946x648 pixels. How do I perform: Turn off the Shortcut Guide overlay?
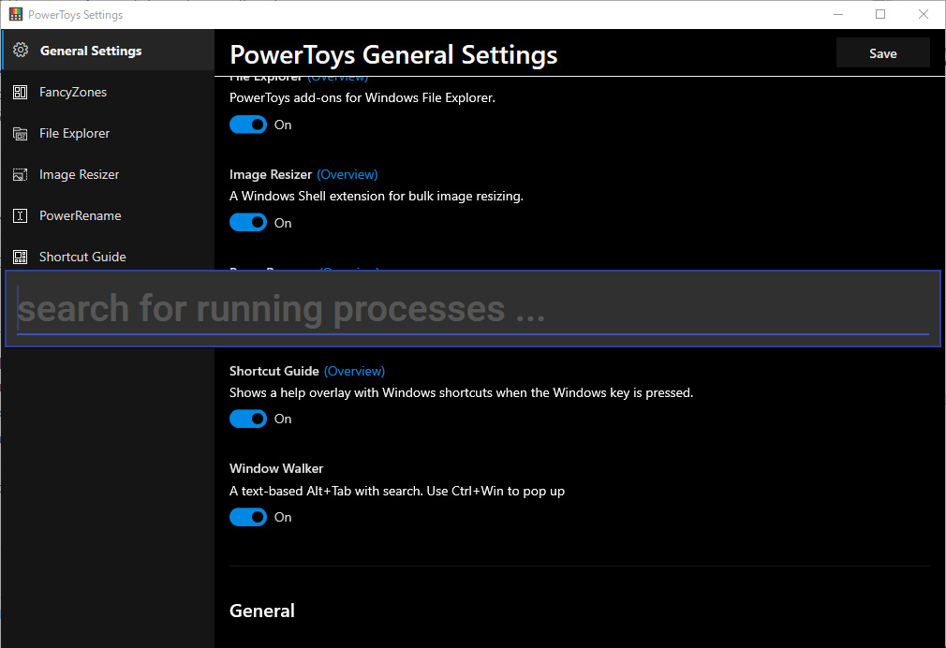247,419
